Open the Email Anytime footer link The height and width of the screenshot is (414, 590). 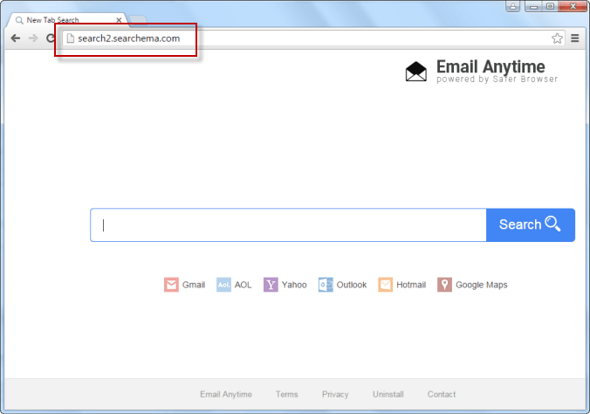[226, 395]
